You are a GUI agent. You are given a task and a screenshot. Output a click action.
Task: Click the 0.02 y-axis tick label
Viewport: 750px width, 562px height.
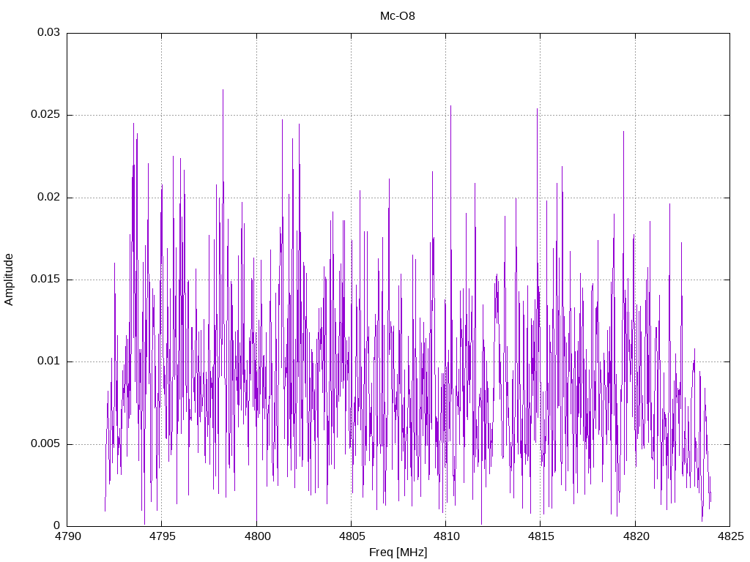pyautogui.click(x=49, y=197)
